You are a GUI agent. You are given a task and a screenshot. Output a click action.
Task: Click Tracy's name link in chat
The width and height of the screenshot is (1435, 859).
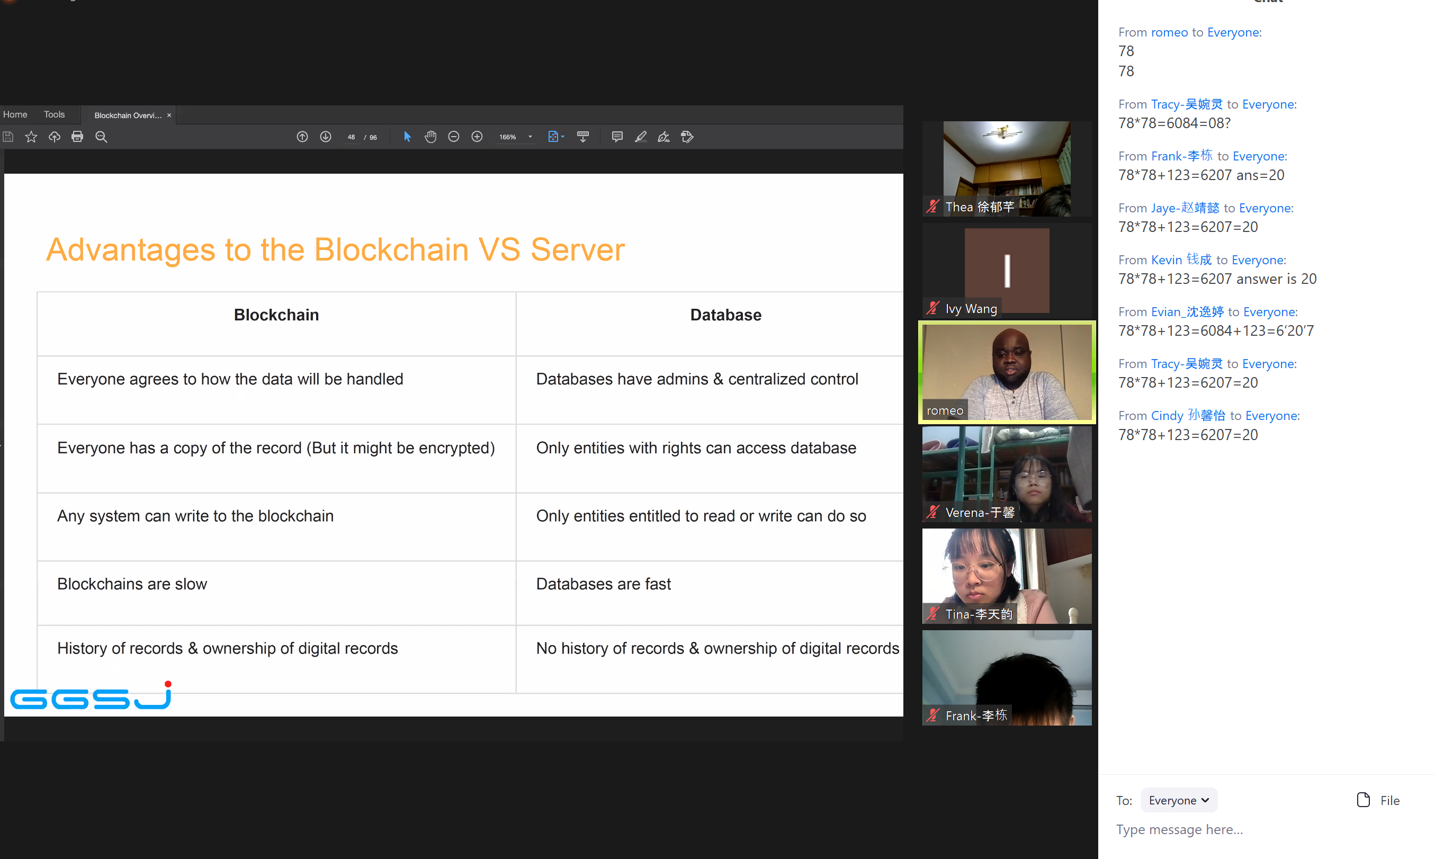click(x=1186, y=104)
